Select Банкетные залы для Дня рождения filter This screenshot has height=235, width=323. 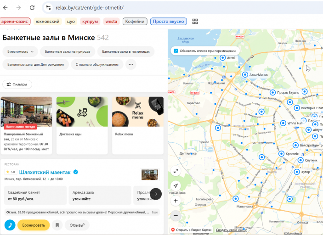click(x=35, y=64)
